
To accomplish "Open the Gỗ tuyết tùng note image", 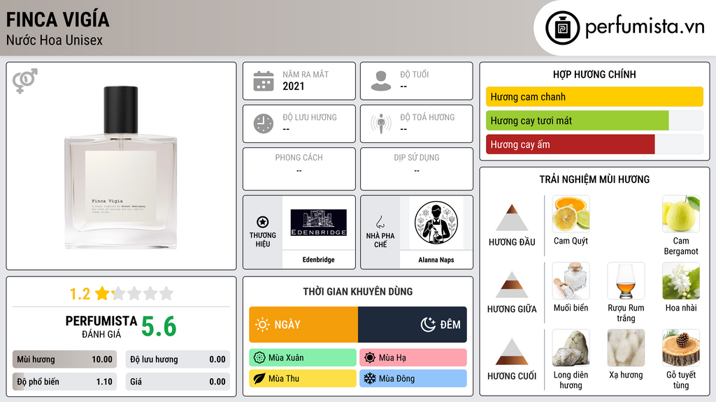I will click(x=681, y=348).
